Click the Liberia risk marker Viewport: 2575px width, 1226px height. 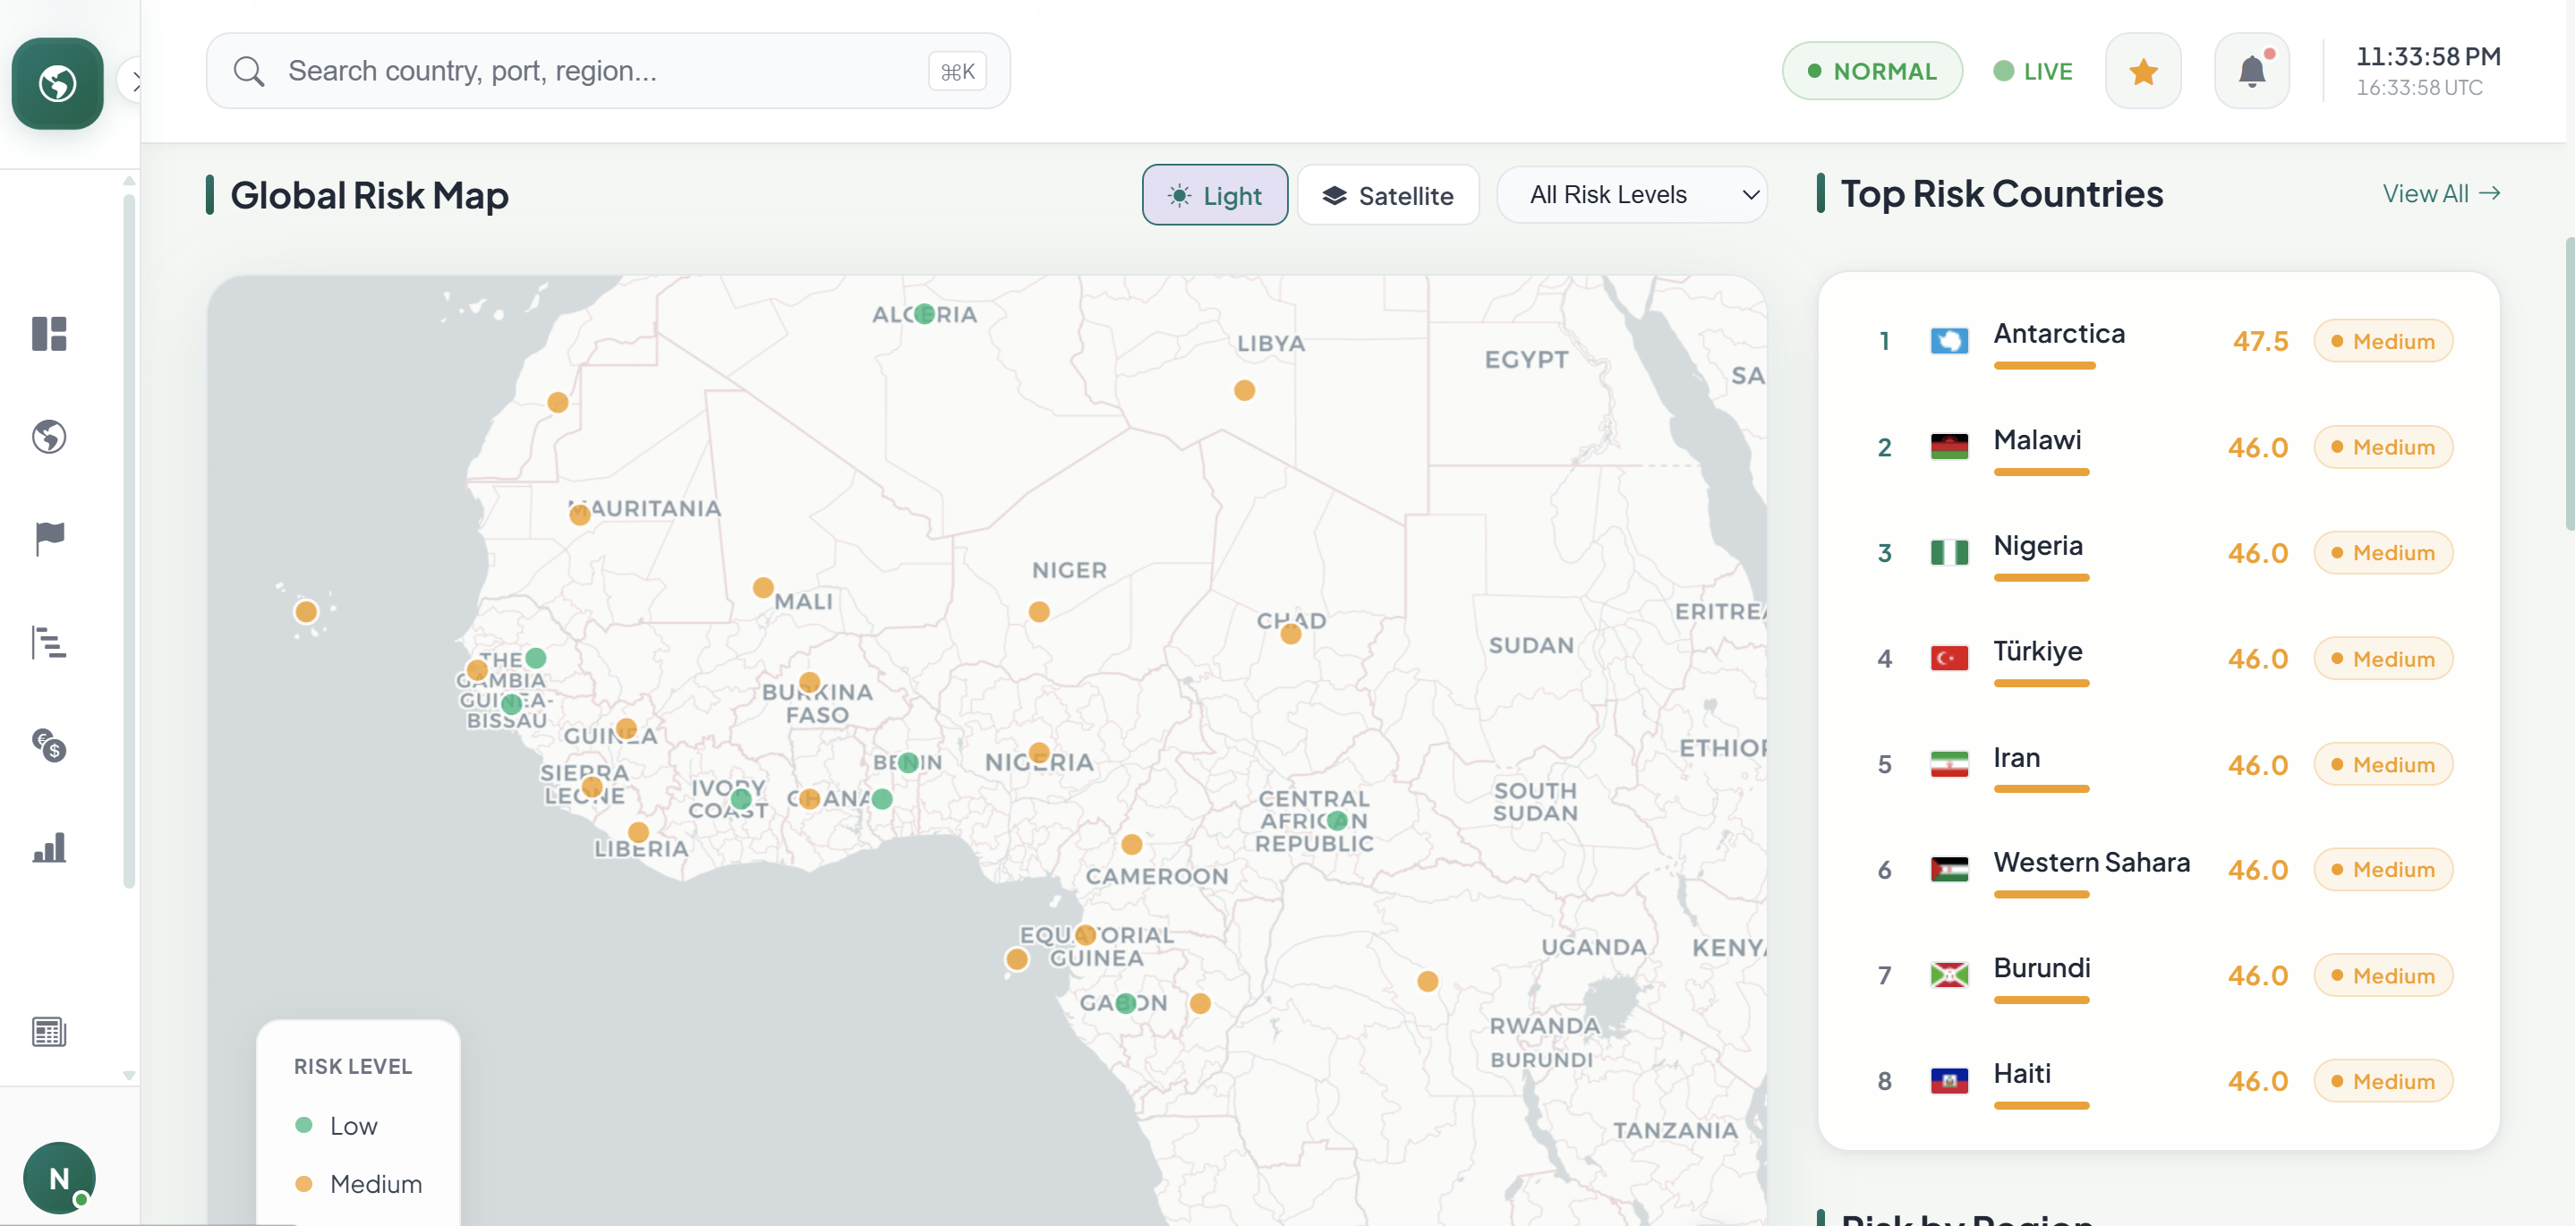click(x=638, y=831)
